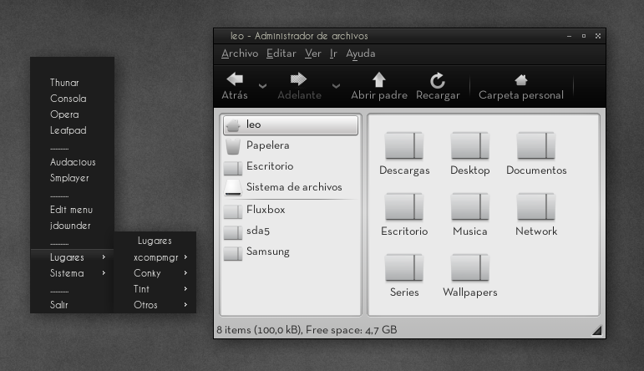Open the Ir menu

pyautogui.click(x=333, y=53)
